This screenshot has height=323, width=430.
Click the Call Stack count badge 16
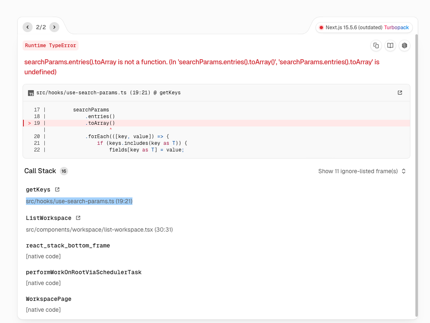coord(64,171)
